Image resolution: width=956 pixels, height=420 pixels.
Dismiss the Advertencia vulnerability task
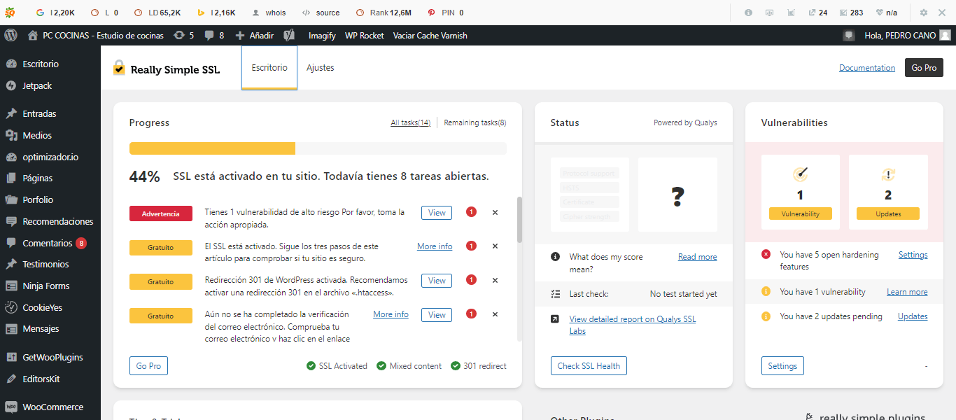495,212
